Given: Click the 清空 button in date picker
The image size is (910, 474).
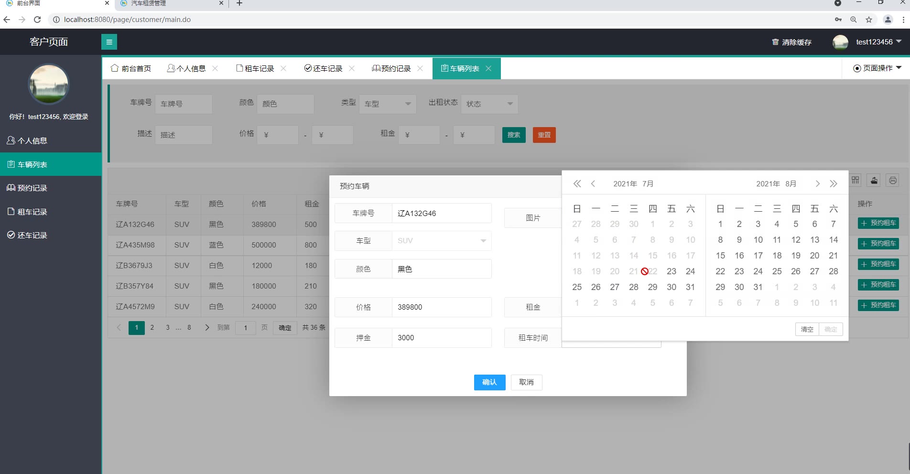Looking at the screenshot, I should click(x=807, y=329).
